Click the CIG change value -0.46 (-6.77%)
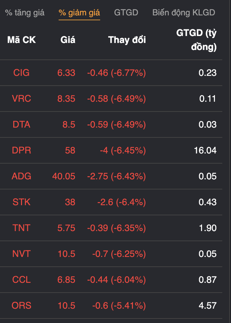 click(x=117, y=73)
